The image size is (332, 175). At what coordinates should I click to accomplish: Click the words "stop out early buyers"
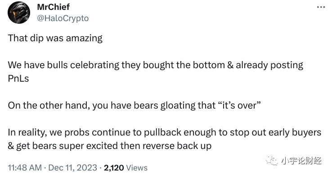click(x=275, y=132)
